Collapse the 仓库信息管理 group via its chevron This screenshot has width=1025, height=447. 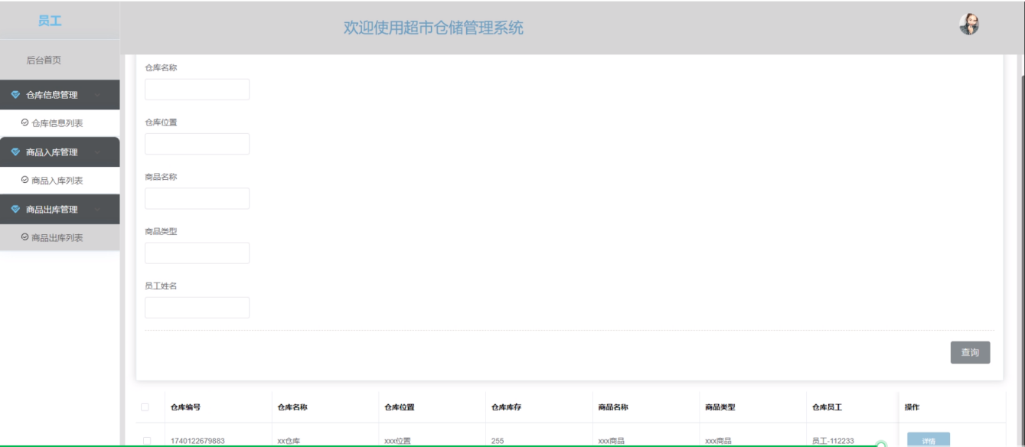tap(97, 96)
